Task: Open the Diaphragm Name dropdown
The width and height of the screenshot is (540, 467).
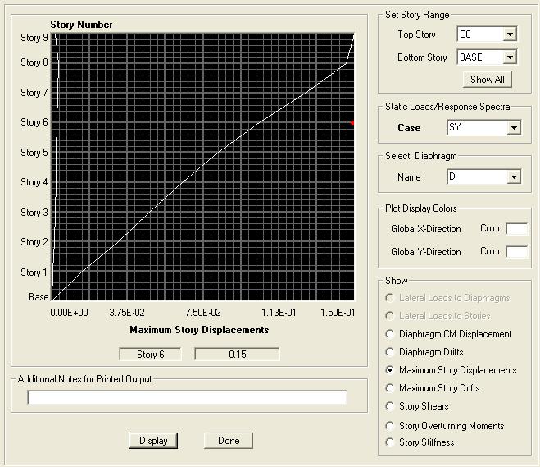Action: pos(514,177)
